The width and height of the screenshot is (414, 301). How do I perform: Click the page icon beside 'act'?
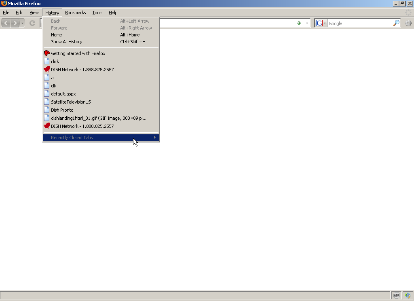(47, 77)
